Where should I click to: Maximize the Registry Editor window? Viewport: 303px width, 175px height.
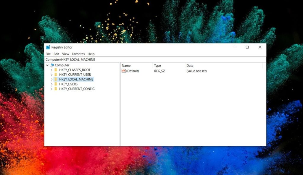click(247, 47)
